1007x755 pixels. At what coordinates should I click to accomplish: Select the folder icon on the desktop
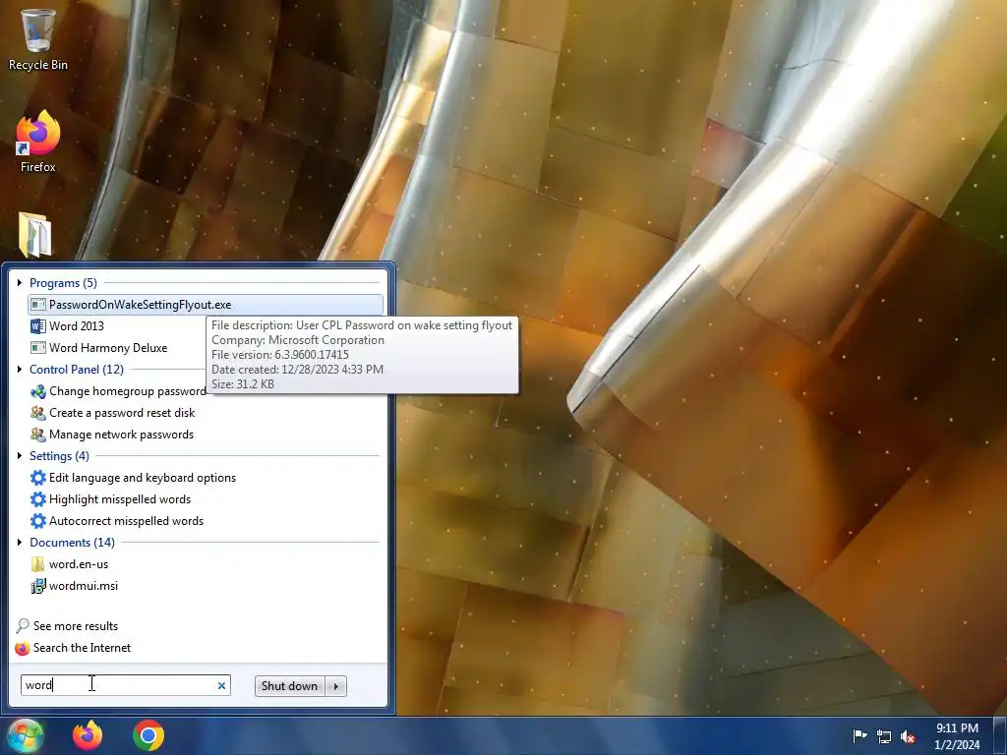click(x=35, y=235)
